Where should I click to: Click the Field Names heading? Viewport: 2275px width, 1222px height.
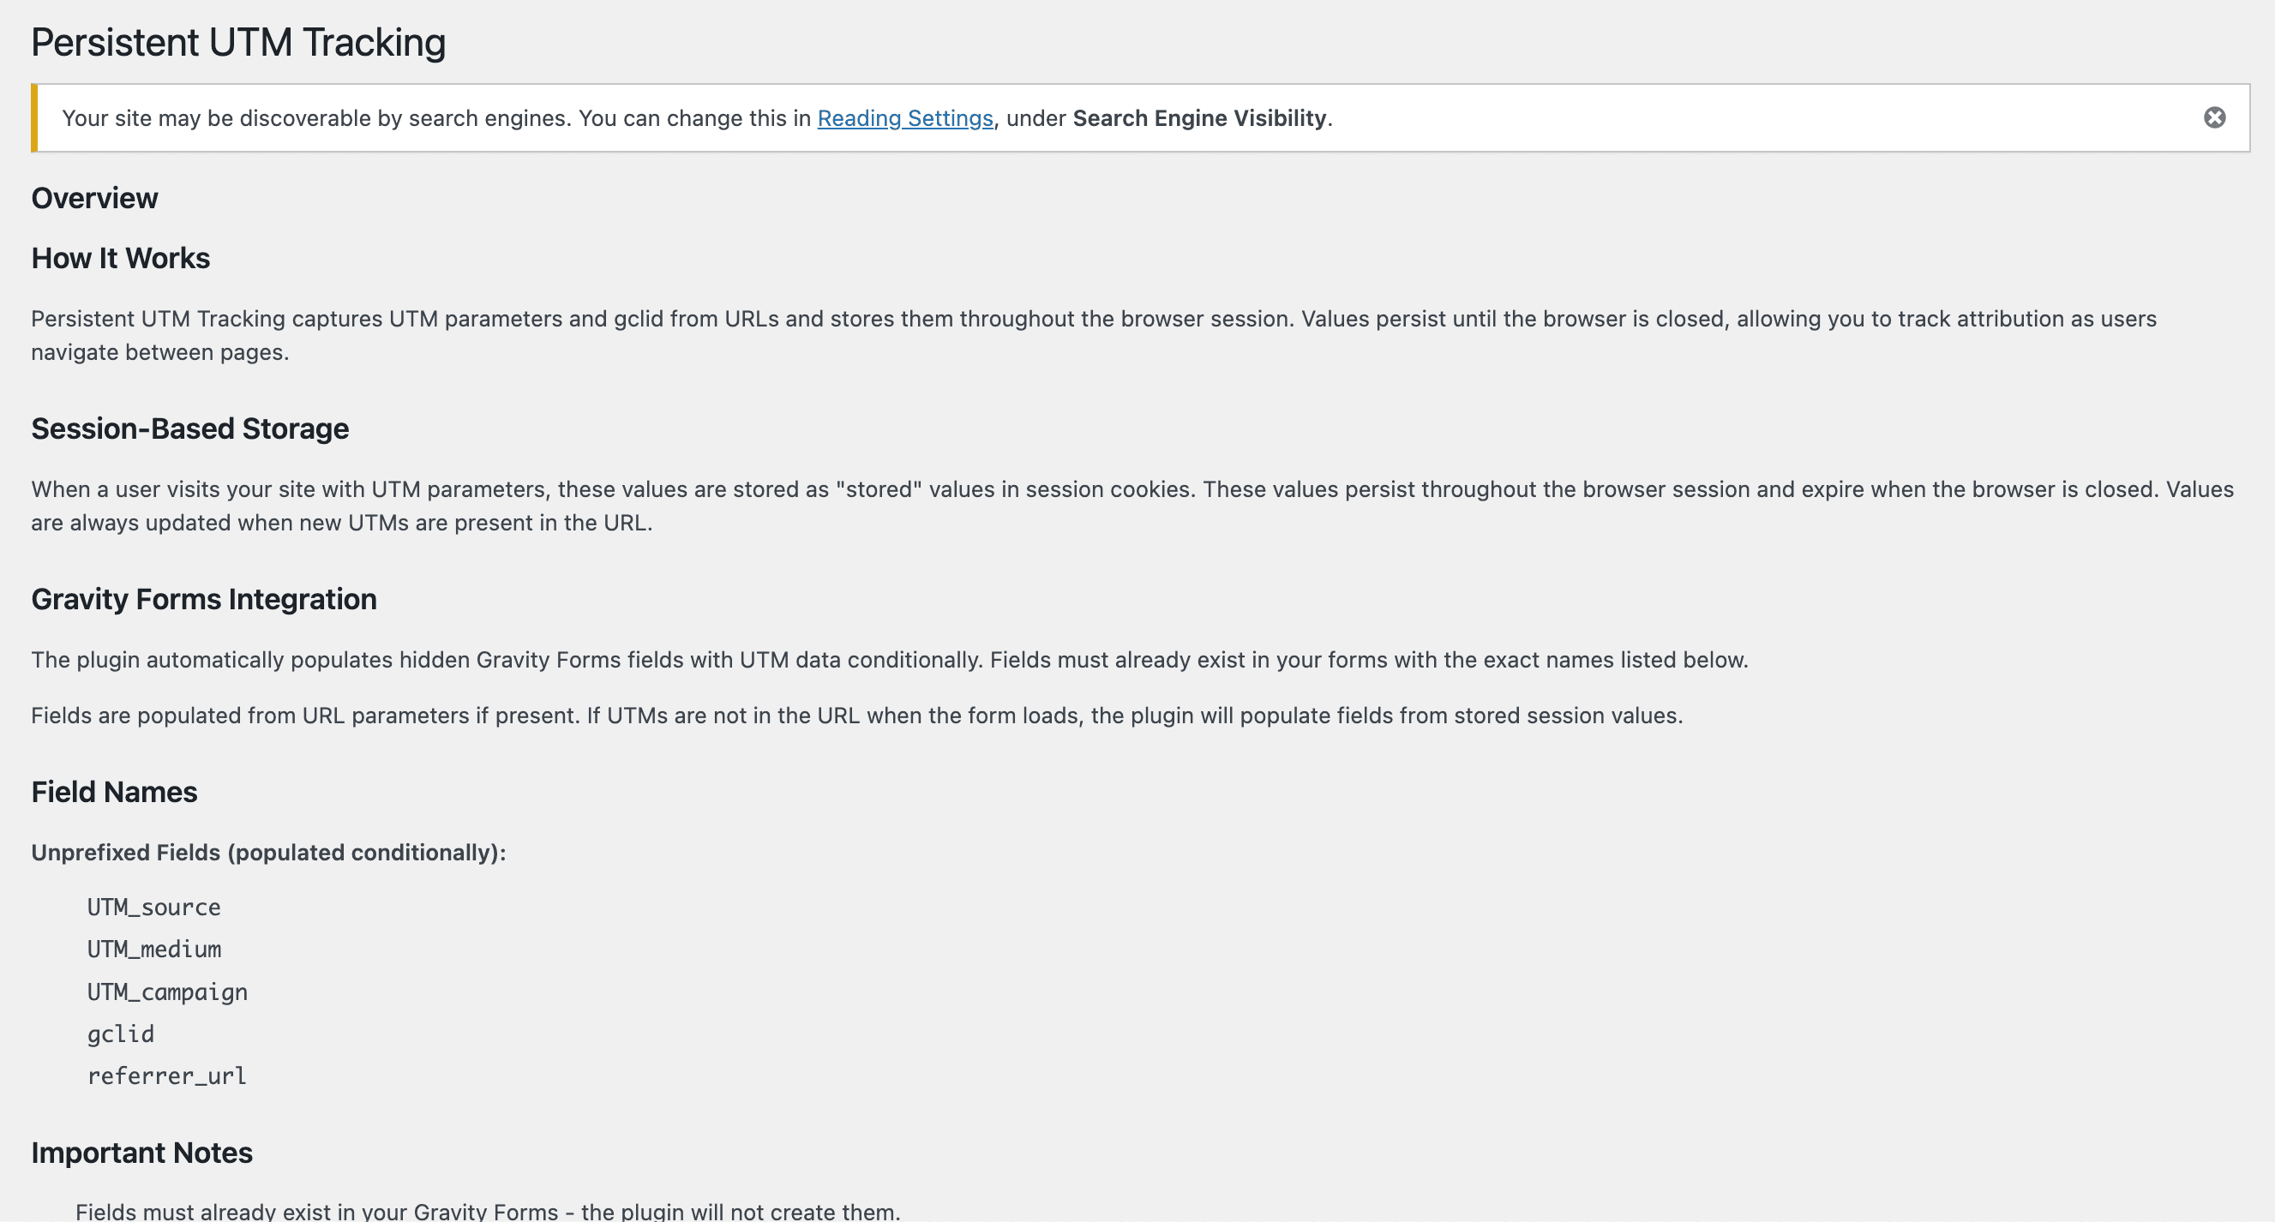tap(114, 791)
